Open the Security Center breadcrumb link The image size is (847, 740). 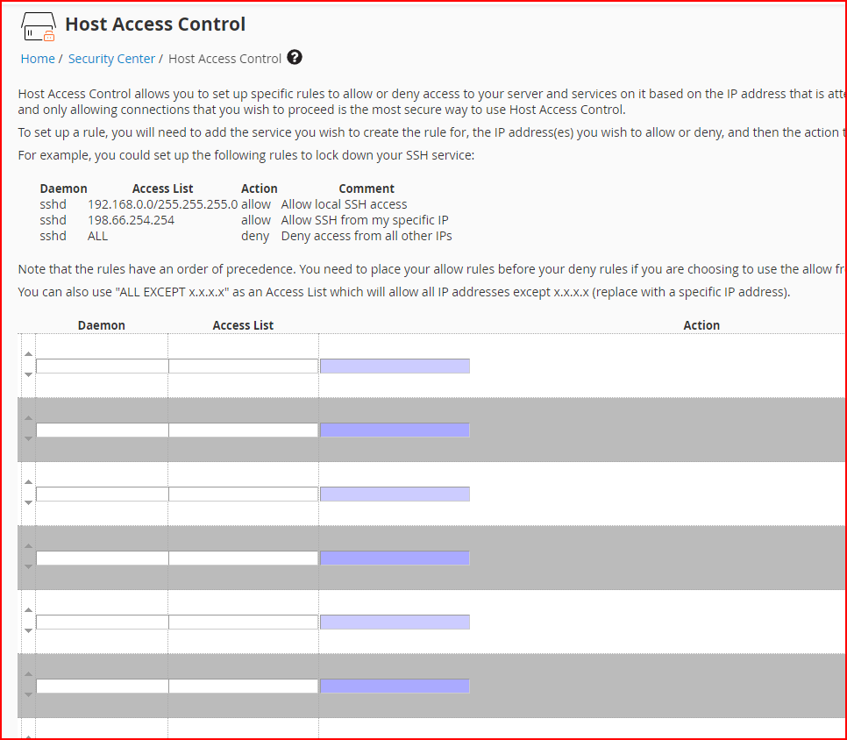[111, 59]
